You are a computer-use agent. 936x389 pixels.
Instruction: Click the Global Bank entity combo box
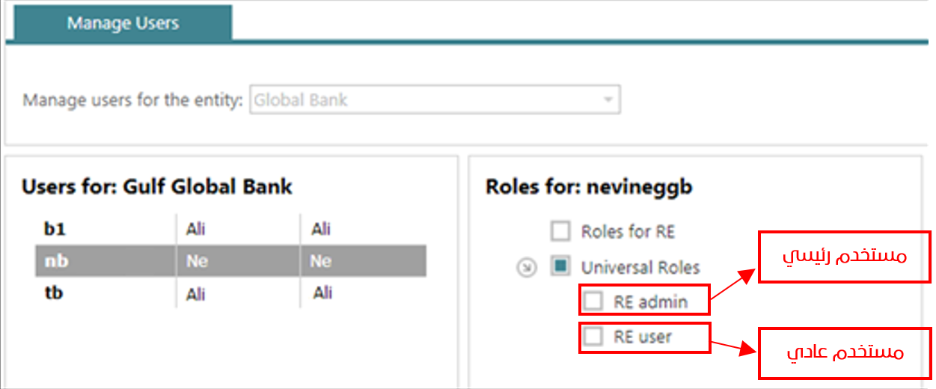435,99
